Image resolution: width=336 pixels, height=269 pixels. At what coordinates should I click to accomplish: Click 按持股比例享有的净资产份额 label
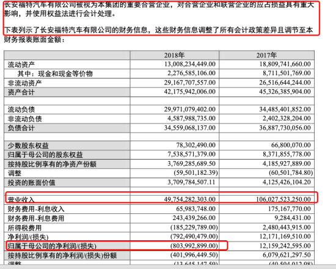(x=52, y=164)
